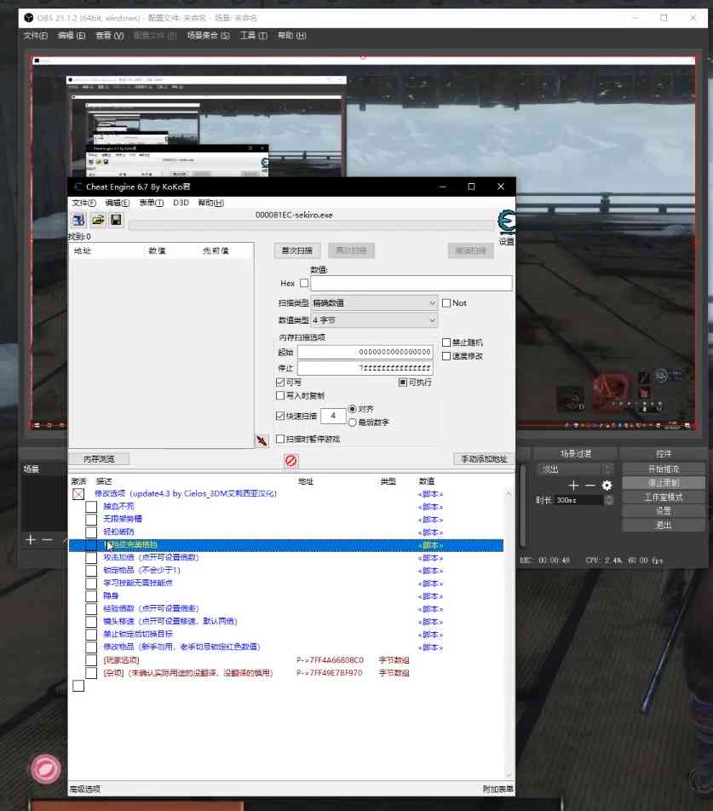The height and width of the screenshot is (811, 713).
Task: Open the D3D menu in Cheat Engine
Action: click(181, 203)
